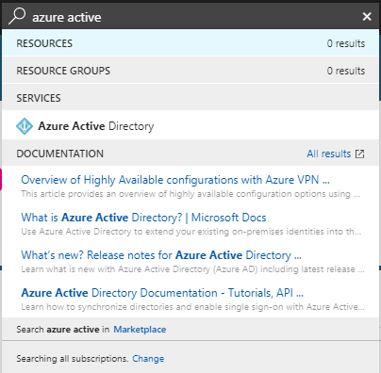Open 'What is Azure Active Directory?' doc

pyautogui.click(x=143, y=218)
